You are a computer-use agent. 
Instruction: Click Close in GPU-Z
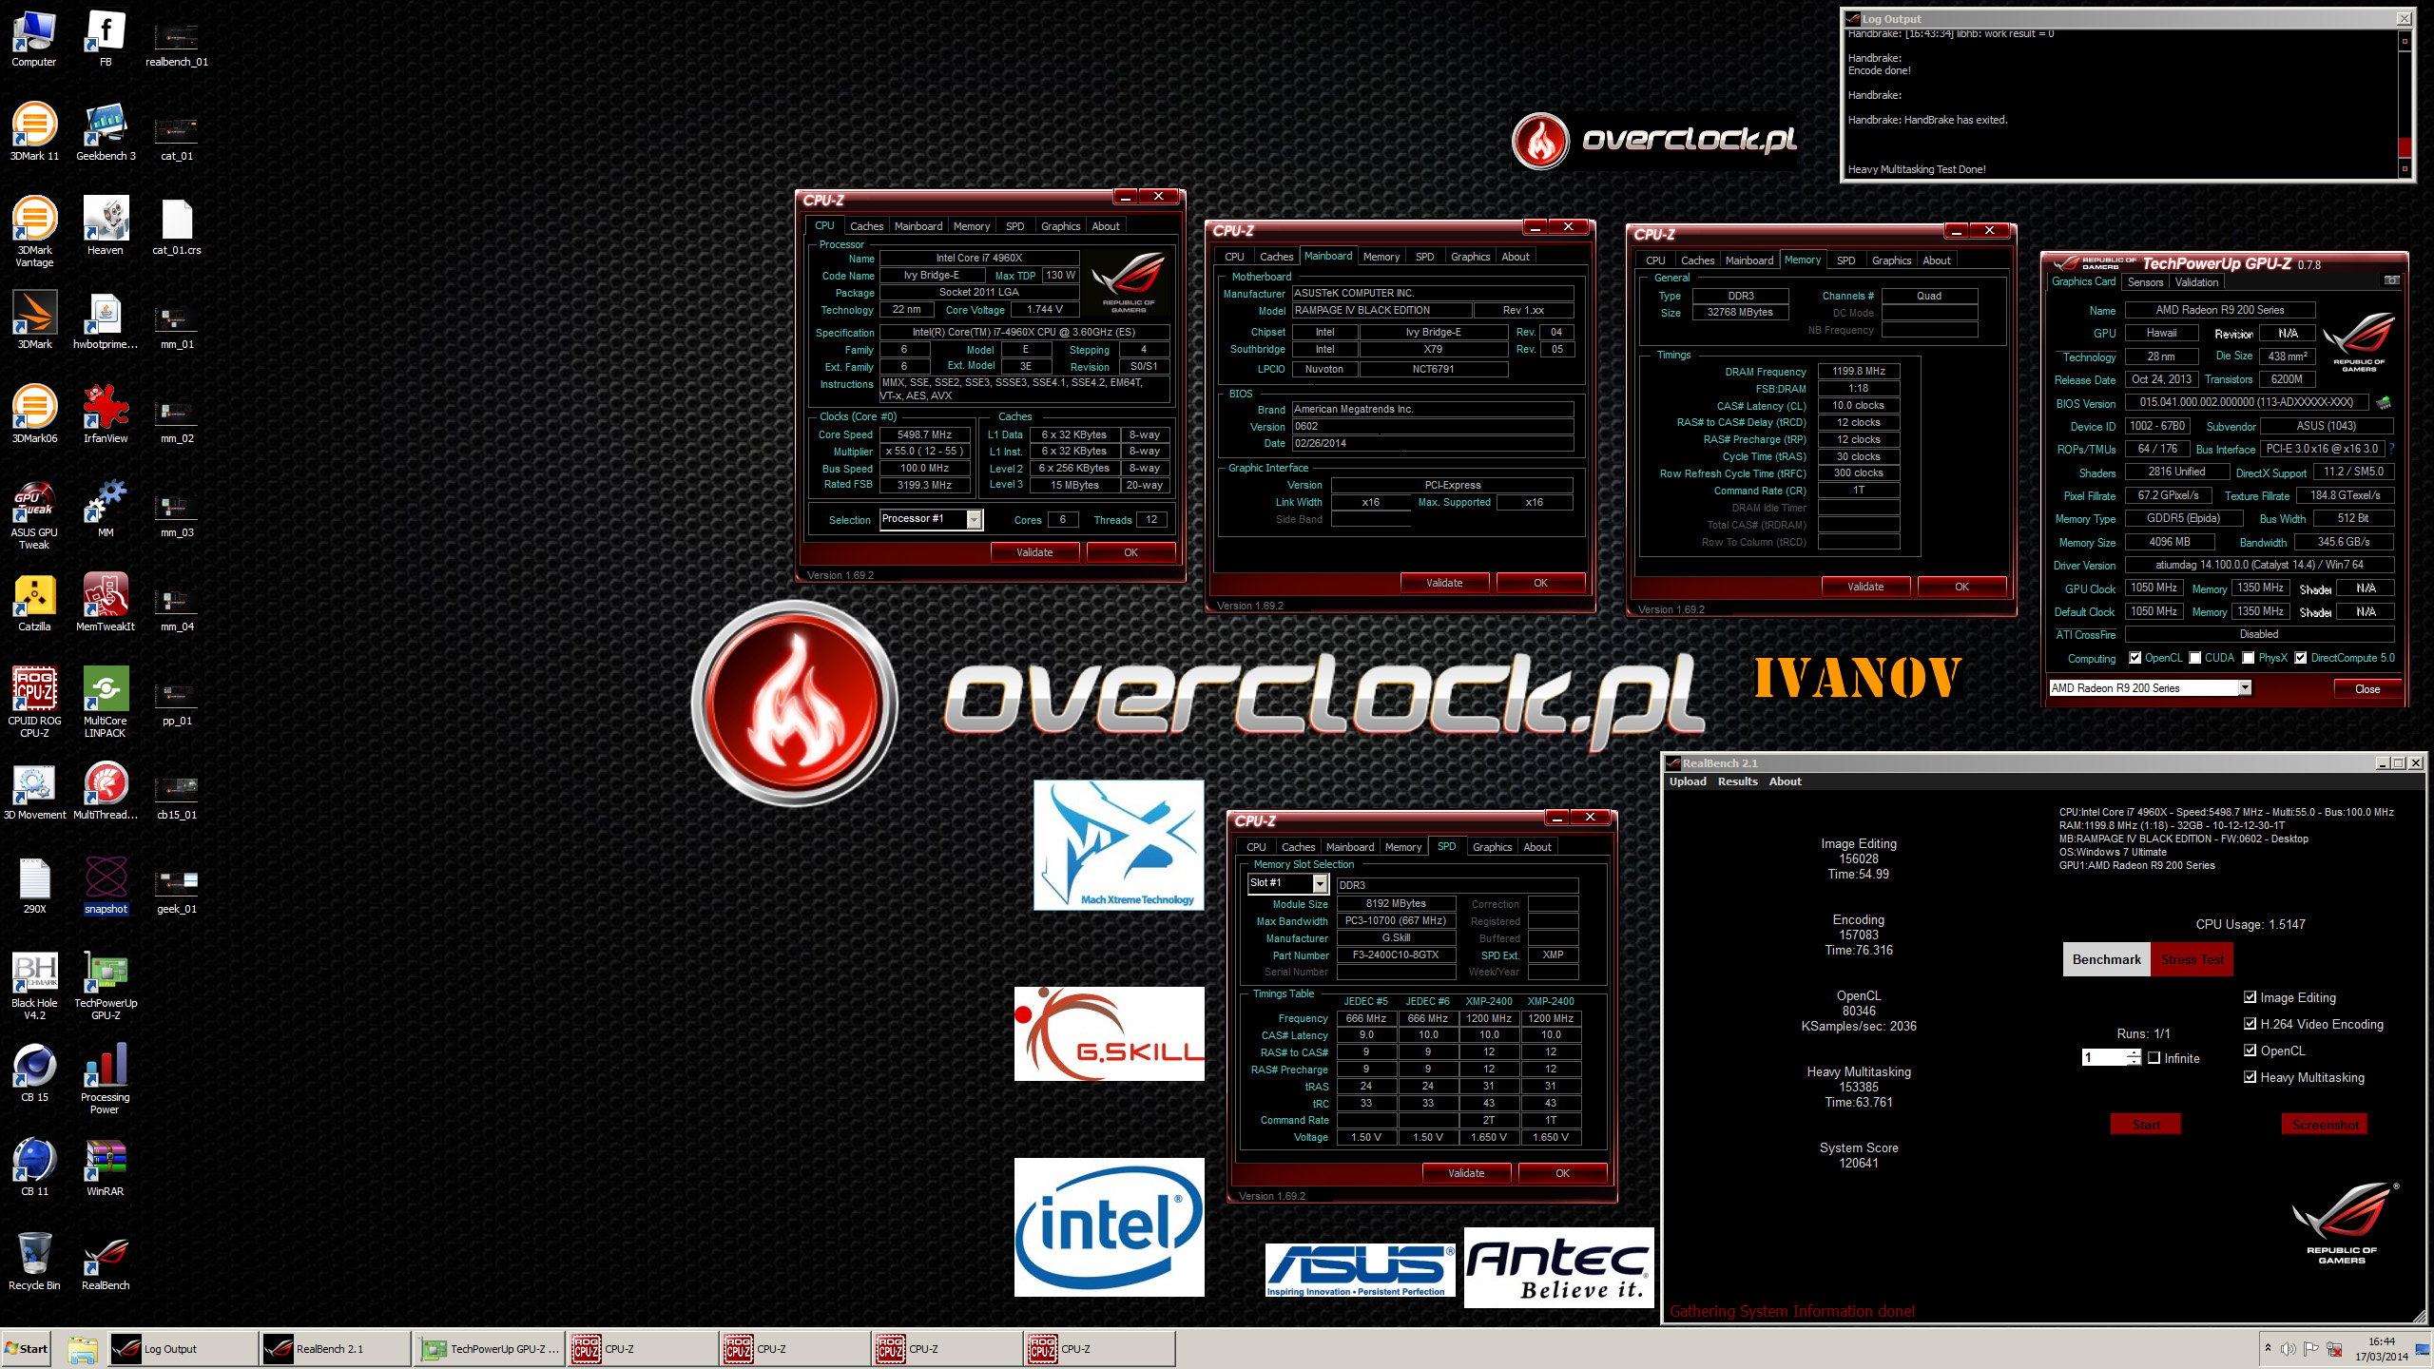coord(2367,689)
